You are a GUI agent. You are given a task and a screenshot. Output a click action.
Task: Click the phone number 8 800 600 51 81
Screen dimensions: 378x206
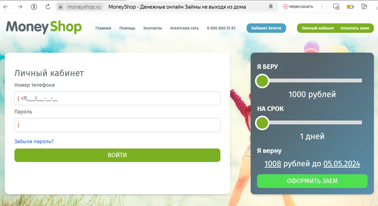pyautogui.click(x=221, y=28)
